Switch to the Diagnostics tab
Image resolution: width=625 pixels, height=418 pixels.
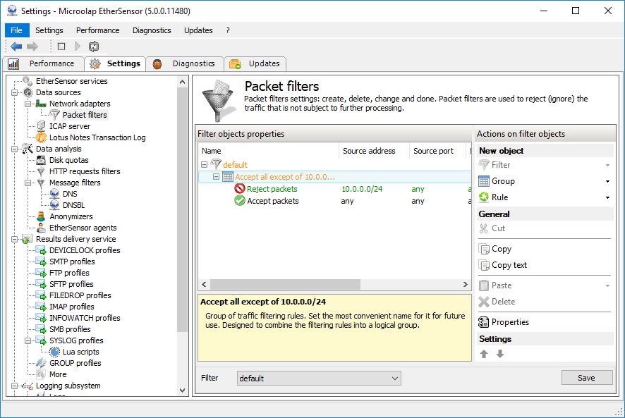185,63
